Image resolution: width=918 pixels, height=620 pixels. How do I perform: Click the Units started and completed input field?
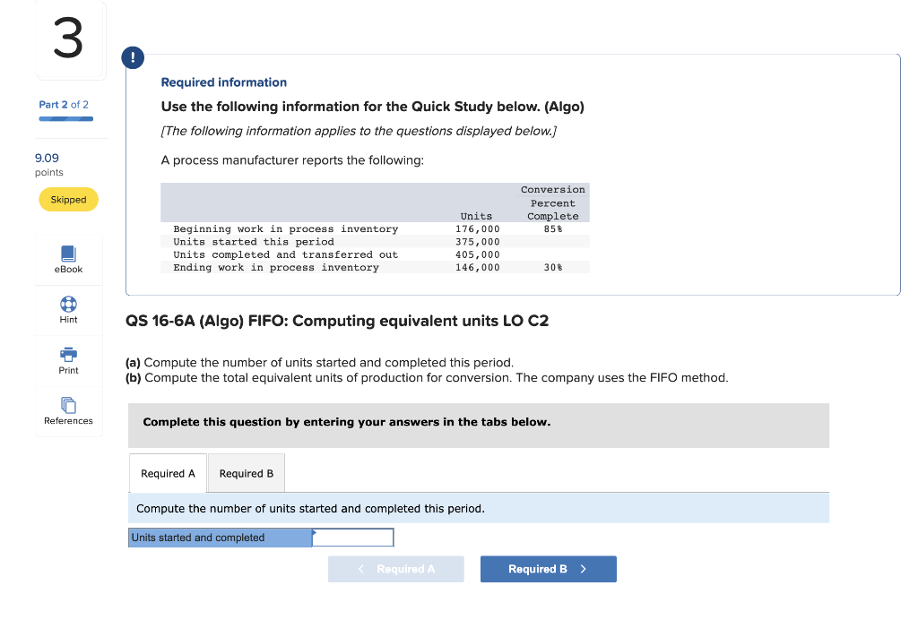click(353, 537)
